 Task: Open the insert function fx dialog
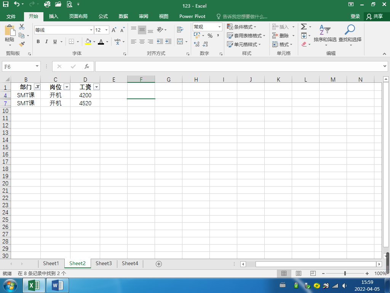point(86,66)
